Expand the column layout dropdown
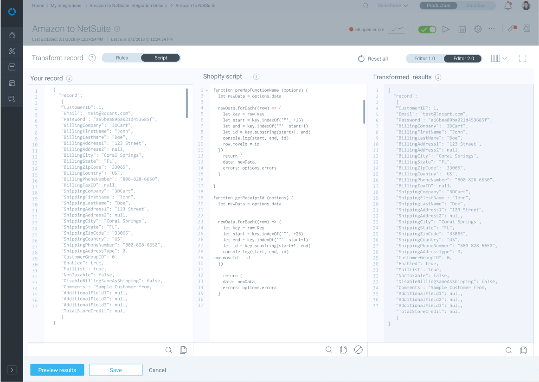 pos(499,58)
